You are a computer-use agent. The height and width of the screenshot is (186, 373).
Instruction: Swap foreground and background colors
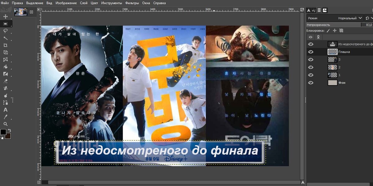point(9,130)
